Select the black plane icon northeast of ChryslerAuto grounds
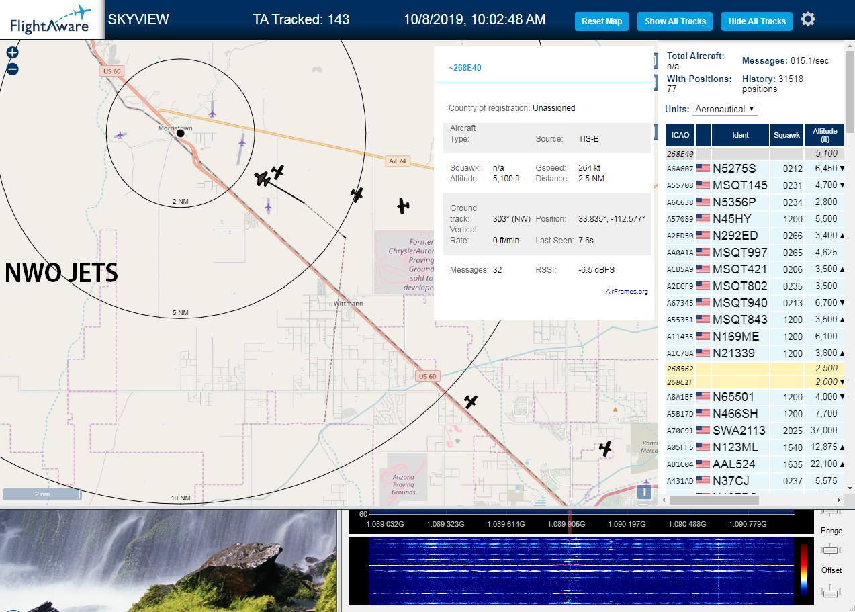Viewport: 855px width, 612px height. coord(402,206)
